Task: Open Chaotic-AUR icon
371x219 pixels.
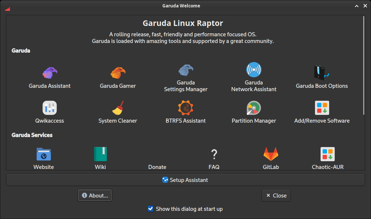Action: tap(328, 154)
